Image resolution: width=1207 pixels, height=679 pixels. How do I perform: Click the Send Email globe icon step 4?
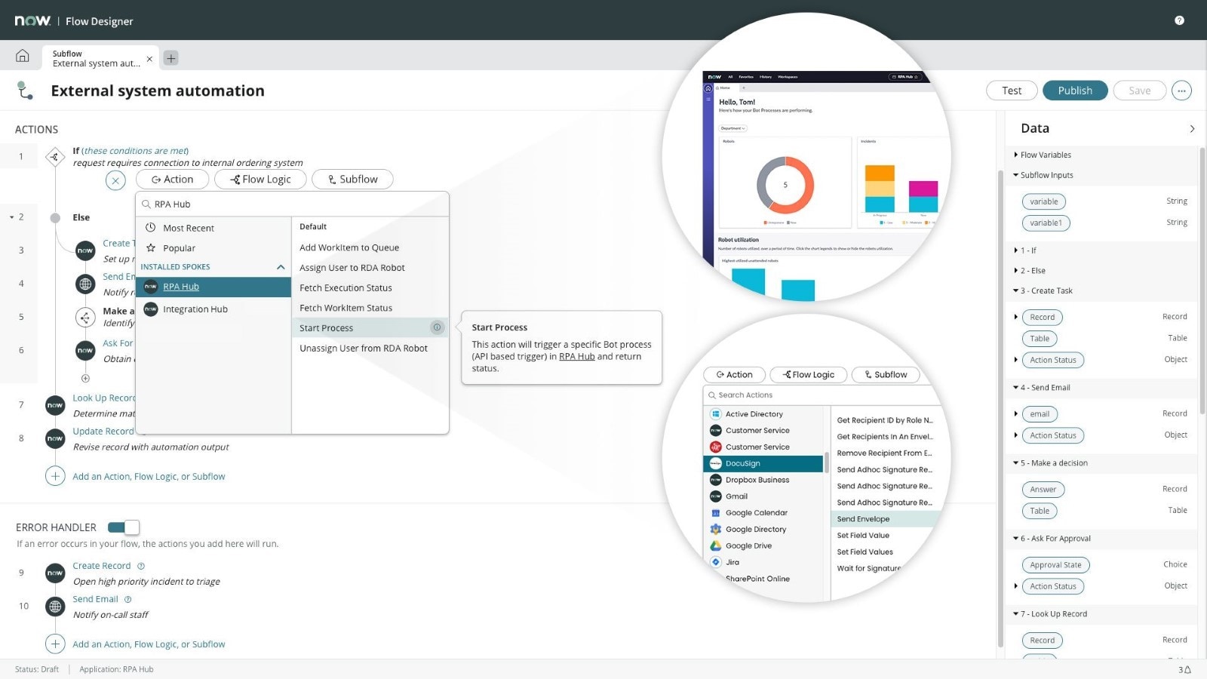pyautogui.click(x=85, y=284)
